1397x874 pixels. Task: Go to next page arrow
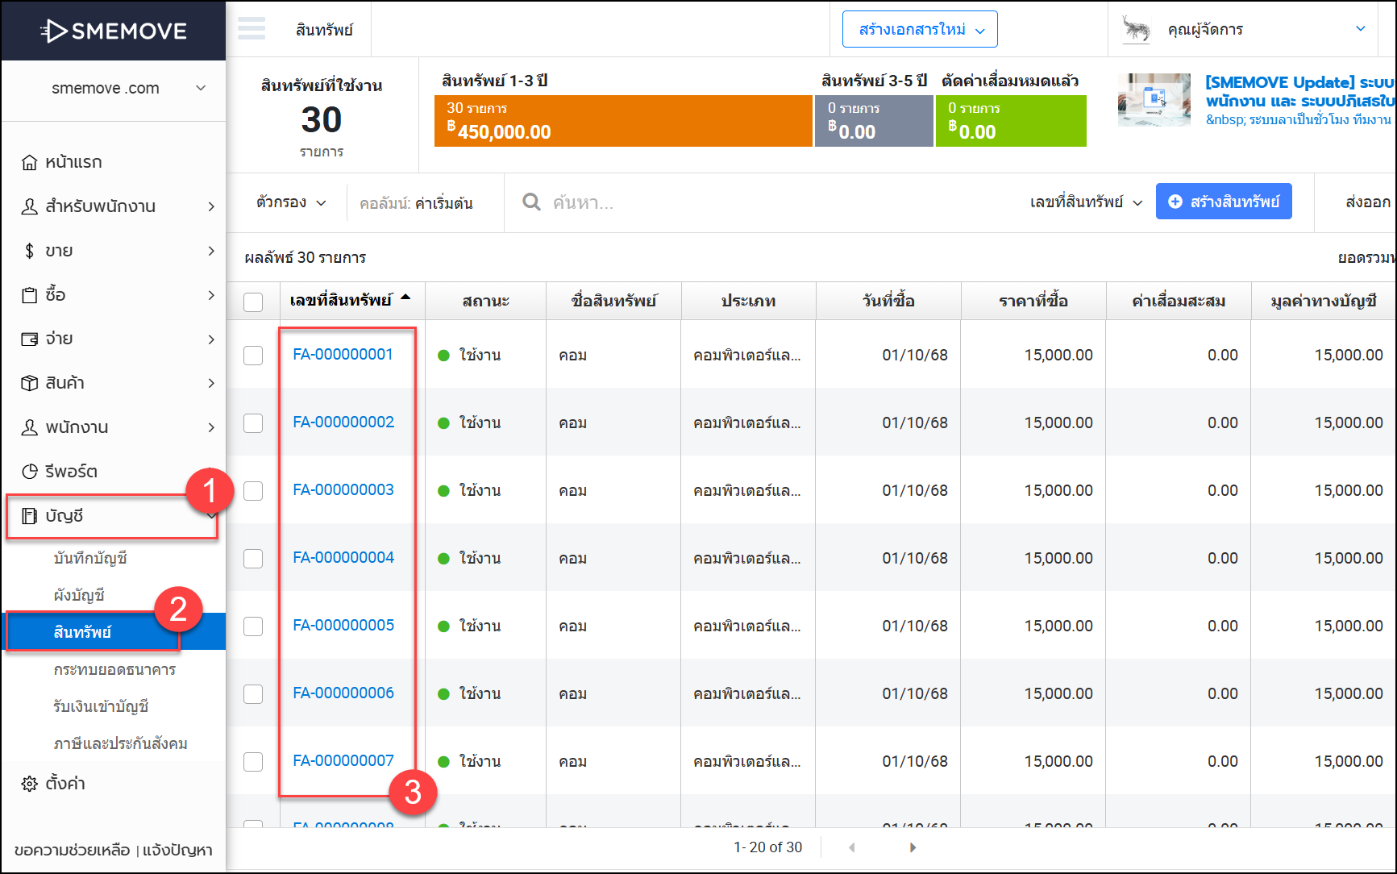tap(913, 847)
